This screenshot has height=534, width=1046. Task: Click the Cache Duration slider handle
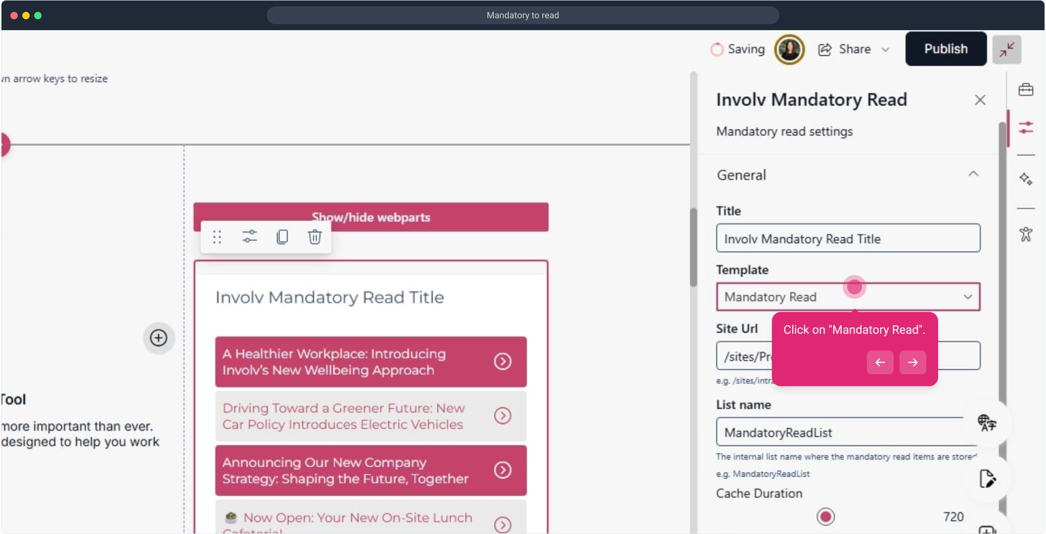click(x=825, y=517)
